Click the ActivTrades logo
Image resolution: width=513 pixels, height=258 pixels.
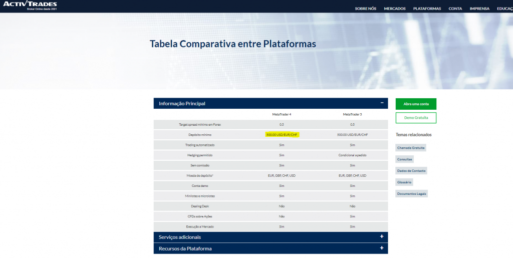pos(30,5)
